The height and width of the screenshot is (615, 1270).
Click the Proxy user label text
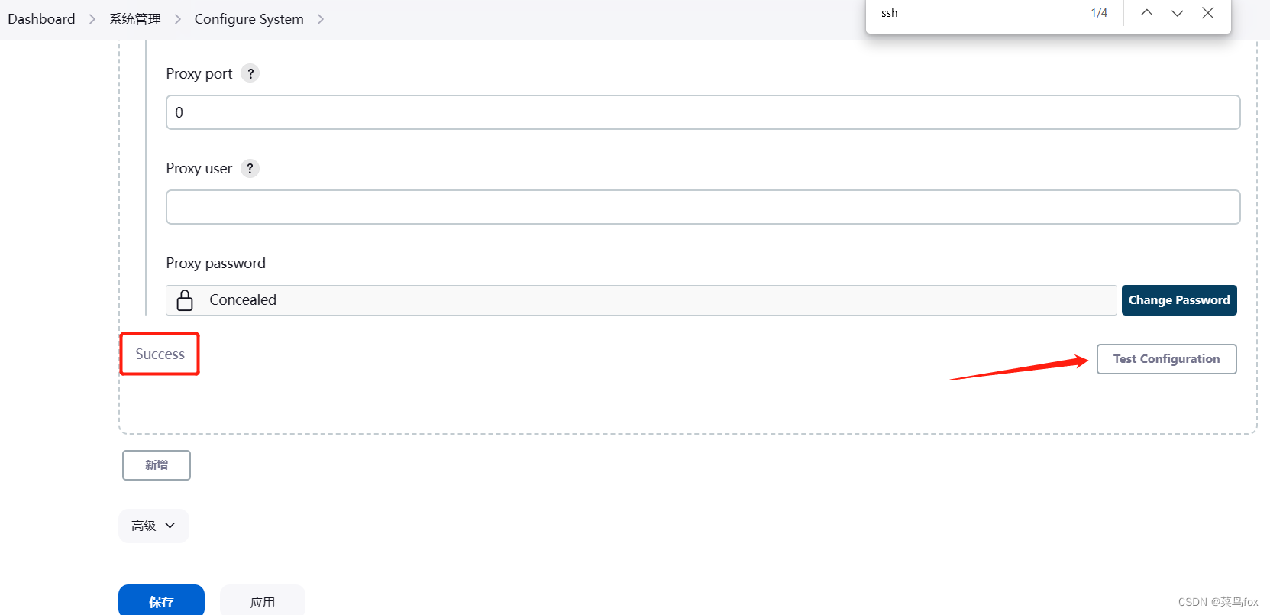tap(199, 169)
